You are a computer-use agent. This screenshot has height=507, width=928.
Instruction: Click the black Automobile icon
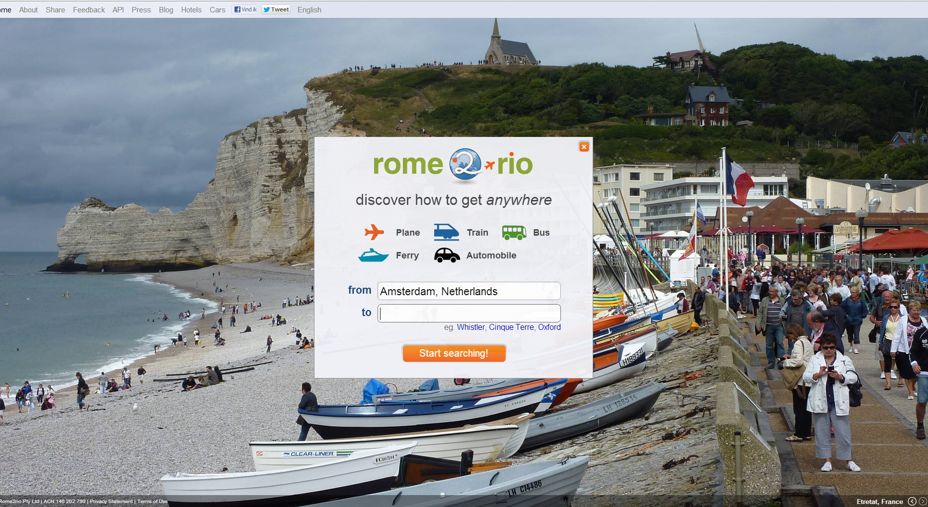447,255
